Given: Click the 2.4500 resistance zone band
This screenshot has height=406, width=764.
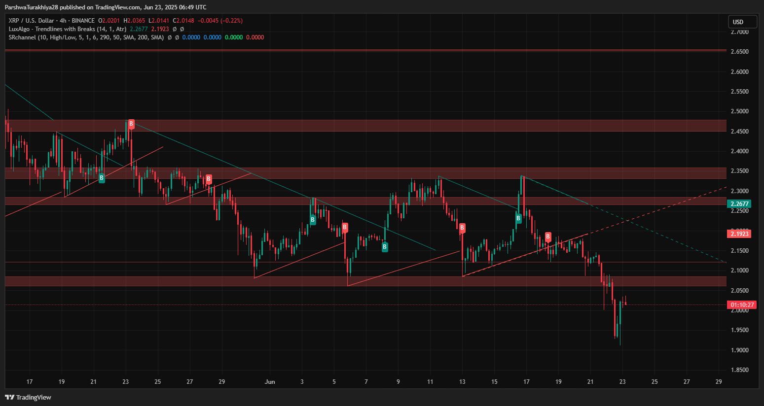Looking at the screenshot, I should [x=365, y=126].
